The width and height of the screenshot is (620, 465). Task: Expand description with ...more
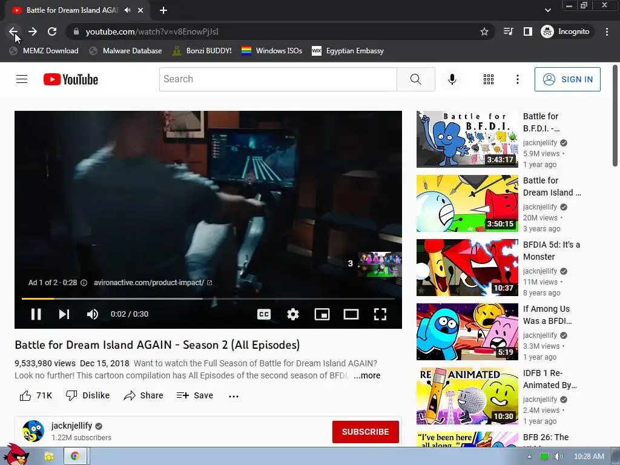coord(367,375)
